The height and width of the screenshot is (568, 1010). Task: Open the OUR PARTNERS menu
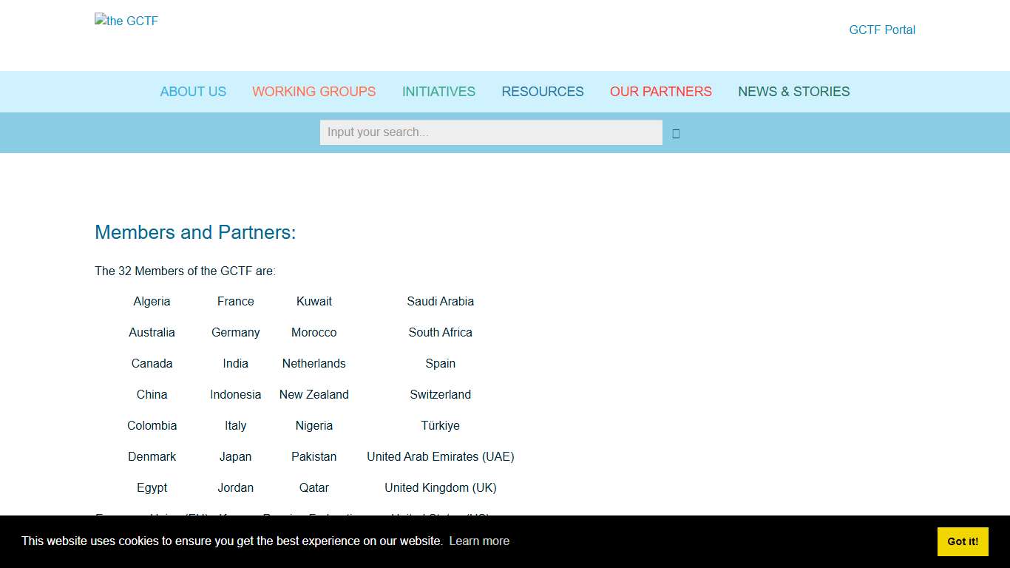(x=660, y=92)
